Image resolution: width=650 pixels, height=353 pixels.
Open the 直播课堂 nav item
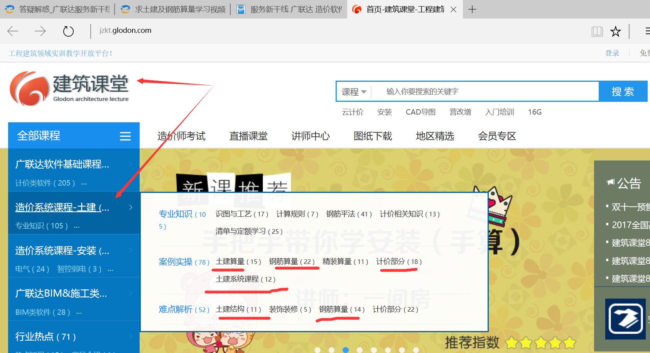coord(248,136)
